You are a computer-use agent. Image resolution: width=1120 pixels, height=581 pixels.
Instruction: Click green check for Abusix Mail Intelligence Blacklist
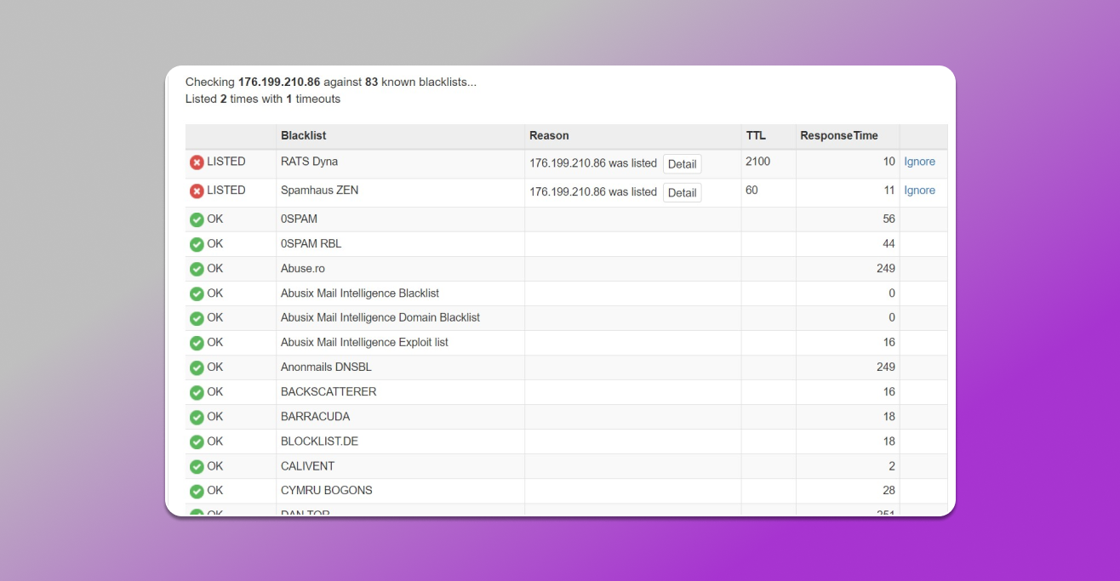tap(197, 293)
